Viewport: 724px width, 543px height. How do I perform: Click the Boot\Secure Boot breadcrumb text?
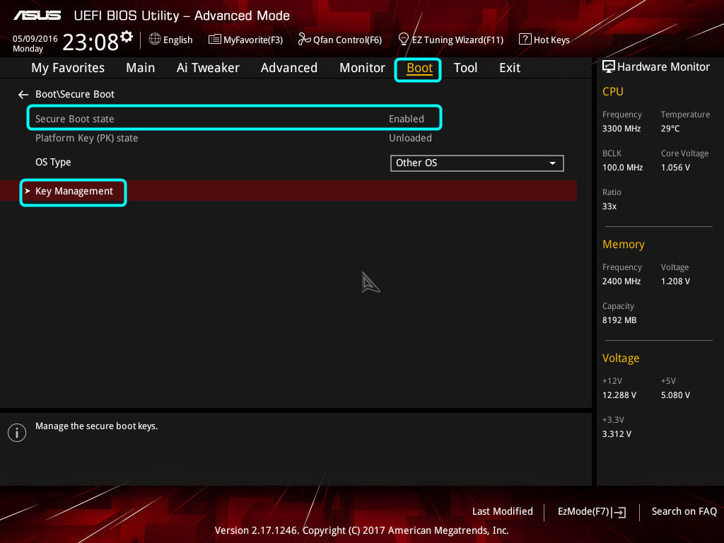tap(75, 94)
